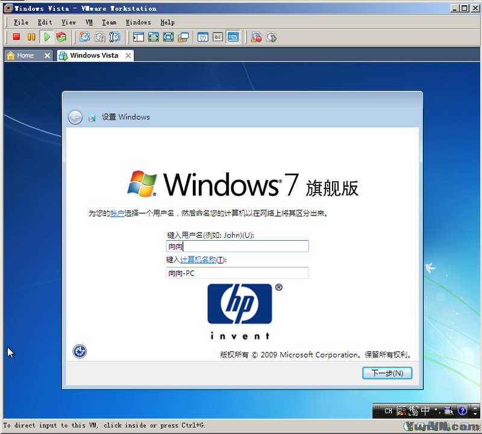This screenshot has width=482, height=434.
Task: Click the Revert to snapshot icon
Action: coord(99,37)
